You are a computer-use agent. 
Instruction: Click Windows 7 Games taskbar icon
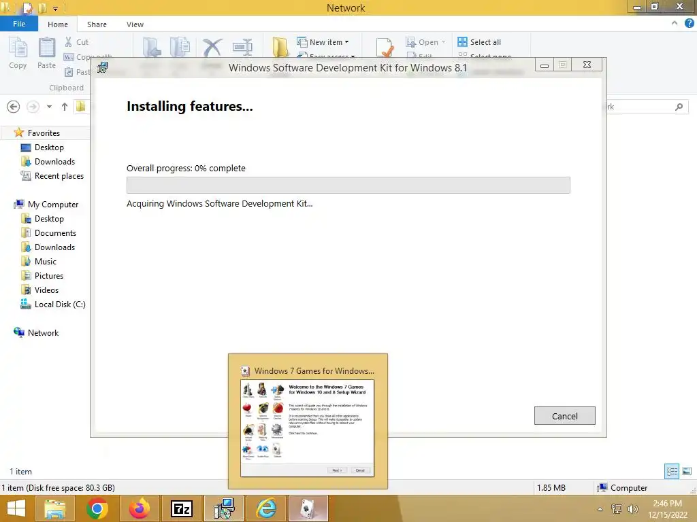(x=308, y=508)
